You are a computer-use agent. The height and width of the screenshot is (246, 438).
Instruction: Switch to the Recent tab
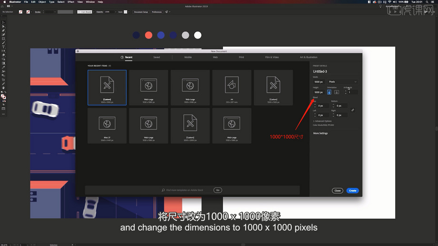pyautogui.click(x=127, y=57)
